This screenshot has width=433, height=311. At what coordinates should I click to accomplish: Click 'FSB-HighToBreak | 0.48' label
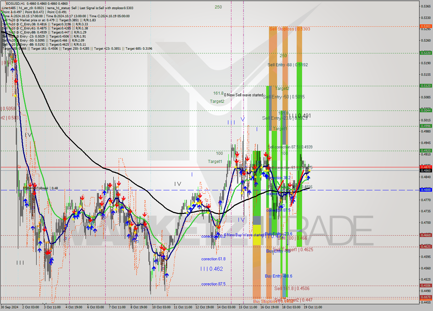click(x=40, y=188)
